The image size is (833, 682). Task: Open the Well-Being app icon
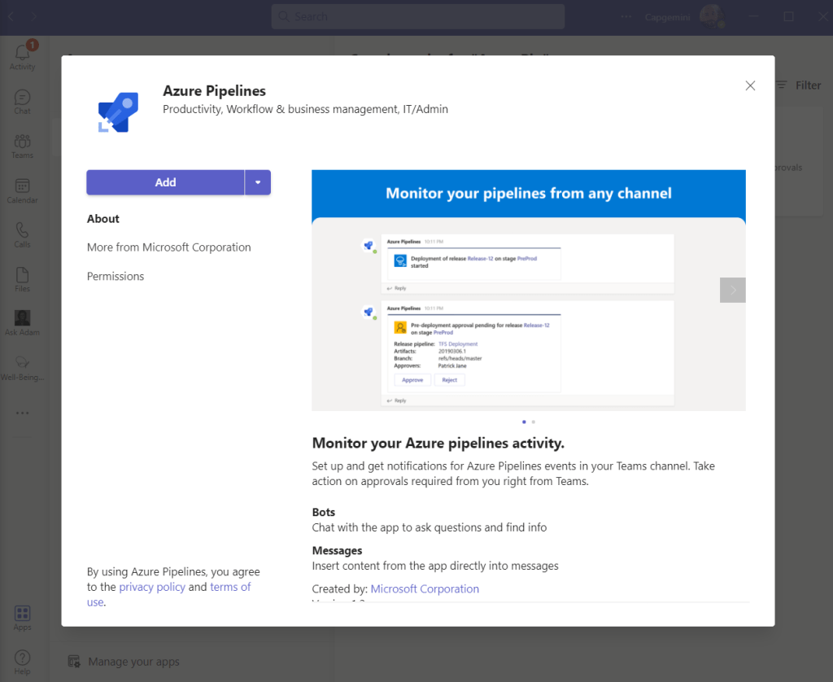point(22,366)
